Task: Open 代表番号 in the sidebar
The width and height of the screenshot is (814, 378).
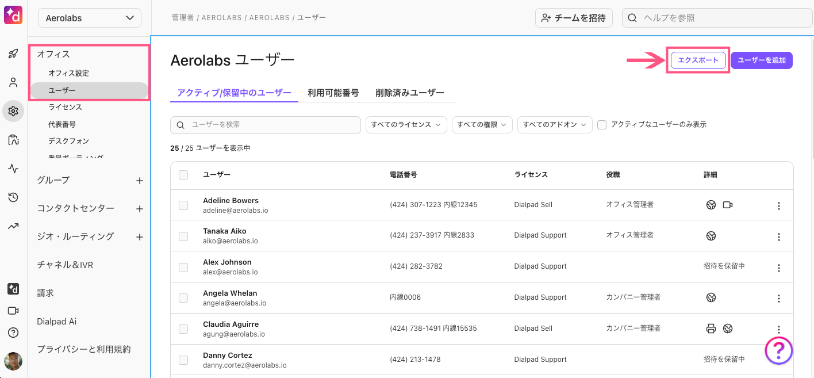Action: (62, 124)
